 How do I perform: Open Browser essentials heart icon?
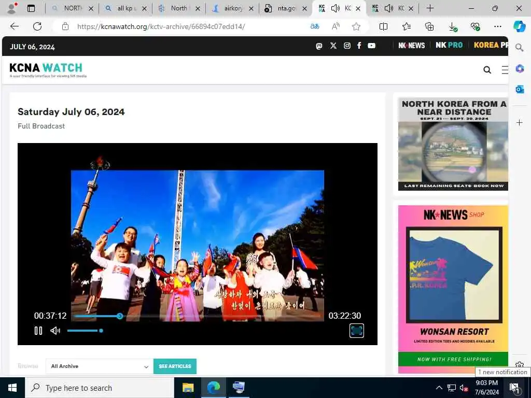click(475, 26)
